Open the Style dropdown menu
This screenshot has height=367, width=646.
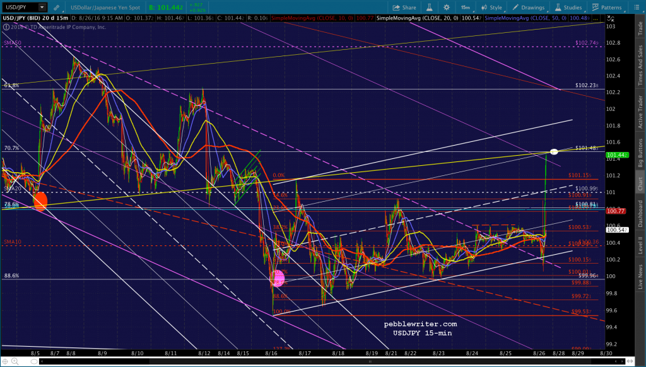click(492, 8)
